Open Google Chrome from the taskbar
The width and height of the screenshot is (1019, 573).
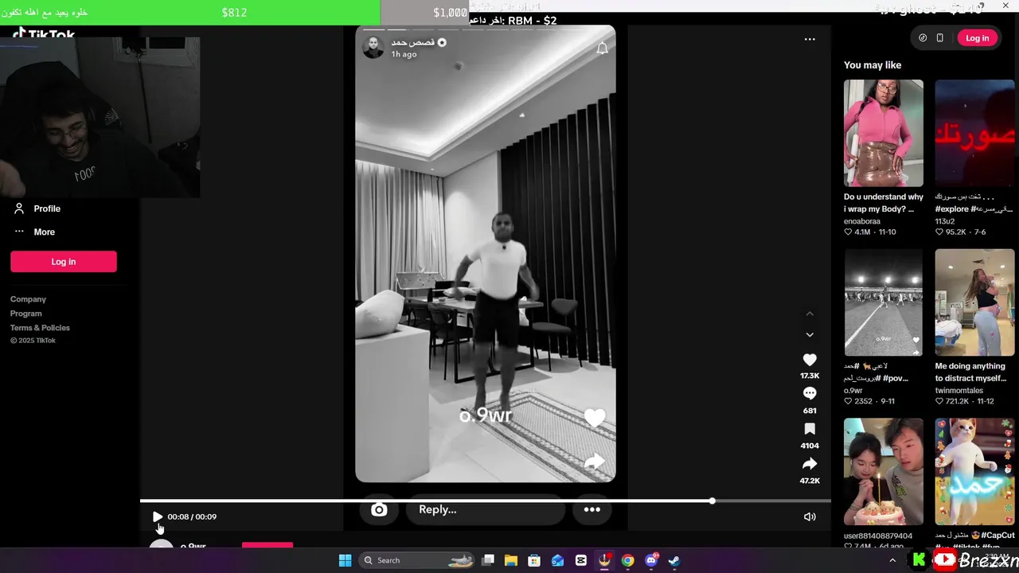628,560
